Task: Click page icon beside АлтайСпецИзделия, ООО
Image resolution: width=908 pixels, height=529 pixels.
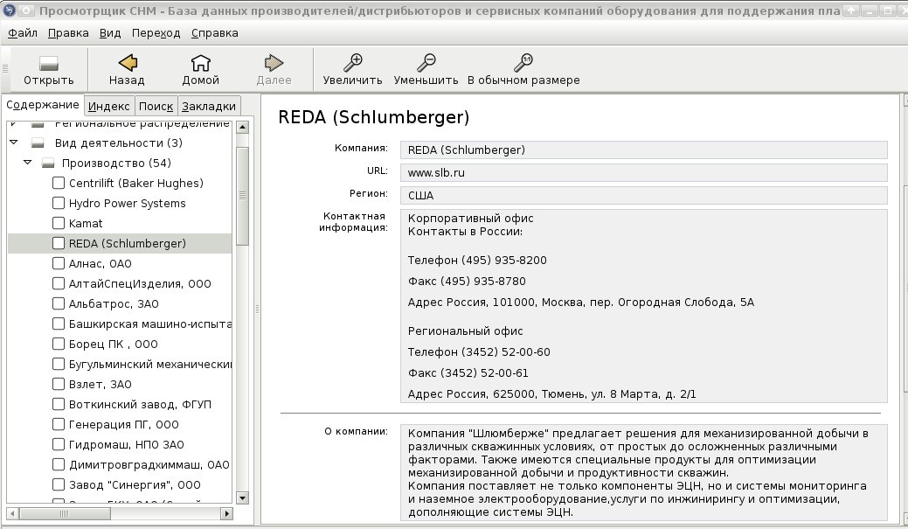Action: [59, 284]
